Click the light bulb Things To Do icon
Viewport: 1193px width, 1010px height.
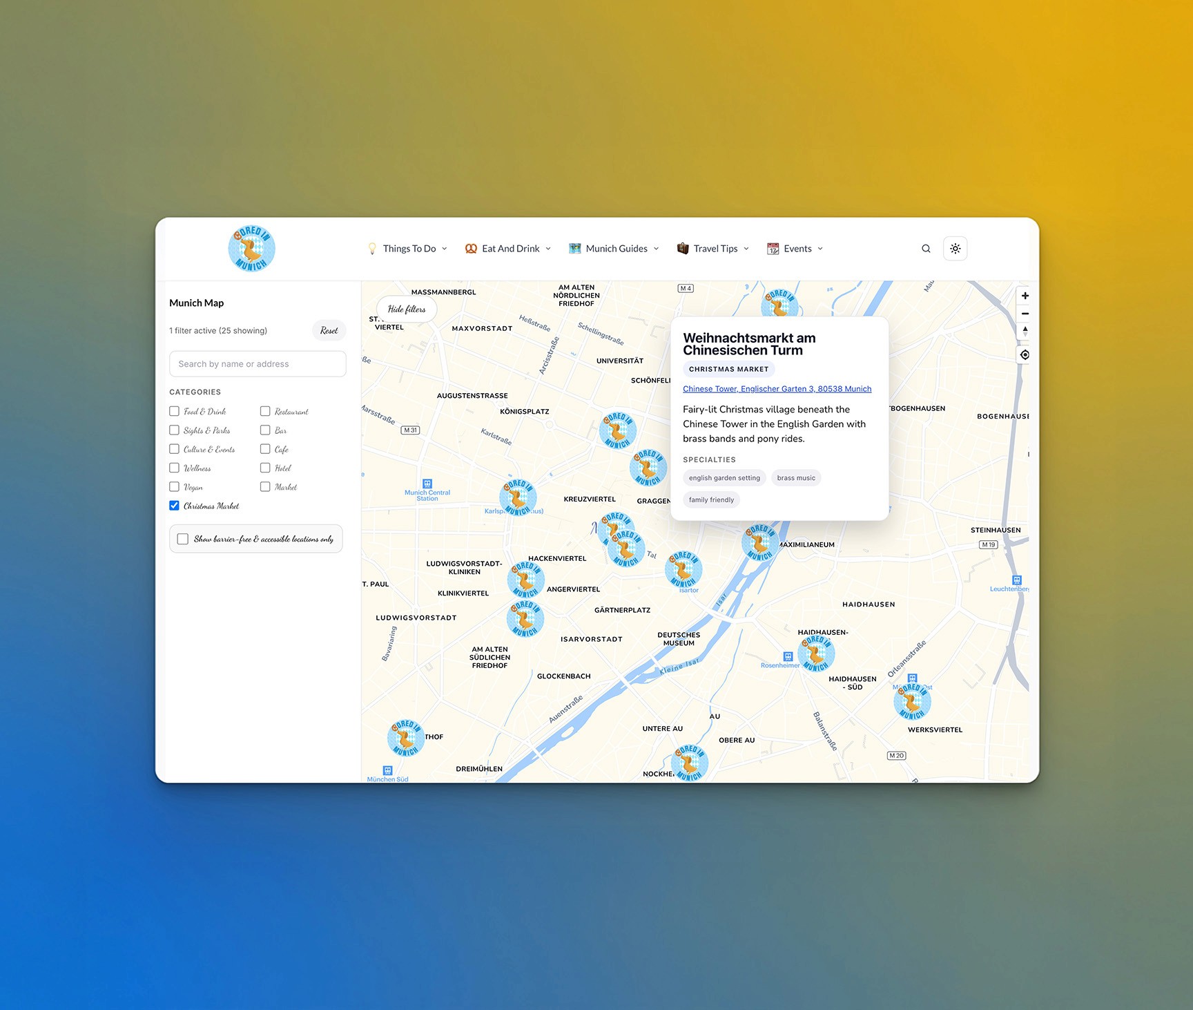(372, 249)
